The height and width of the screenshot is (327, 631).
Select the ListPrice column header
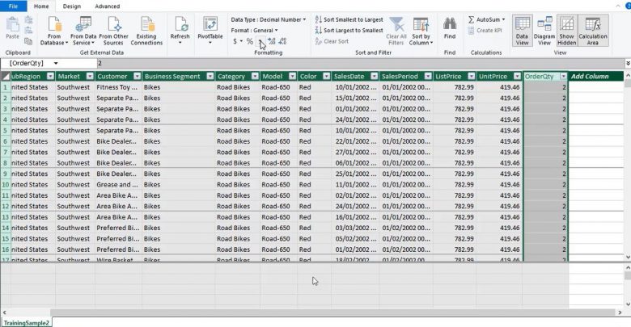tap(448, 77)
